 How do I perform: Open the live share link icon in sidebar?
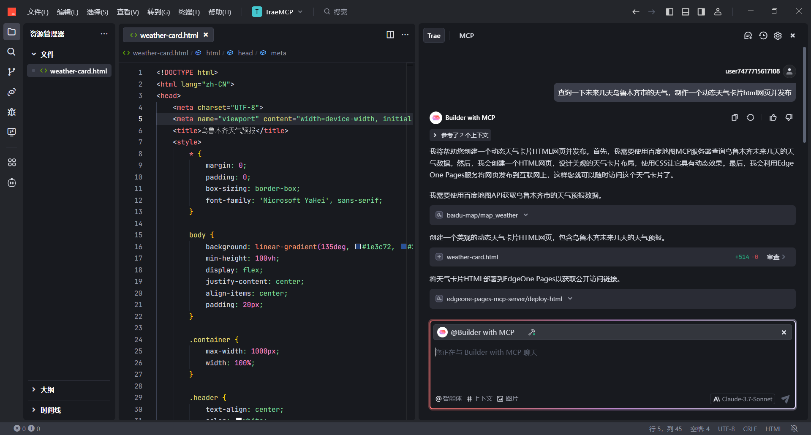click(x=11, y=92)
